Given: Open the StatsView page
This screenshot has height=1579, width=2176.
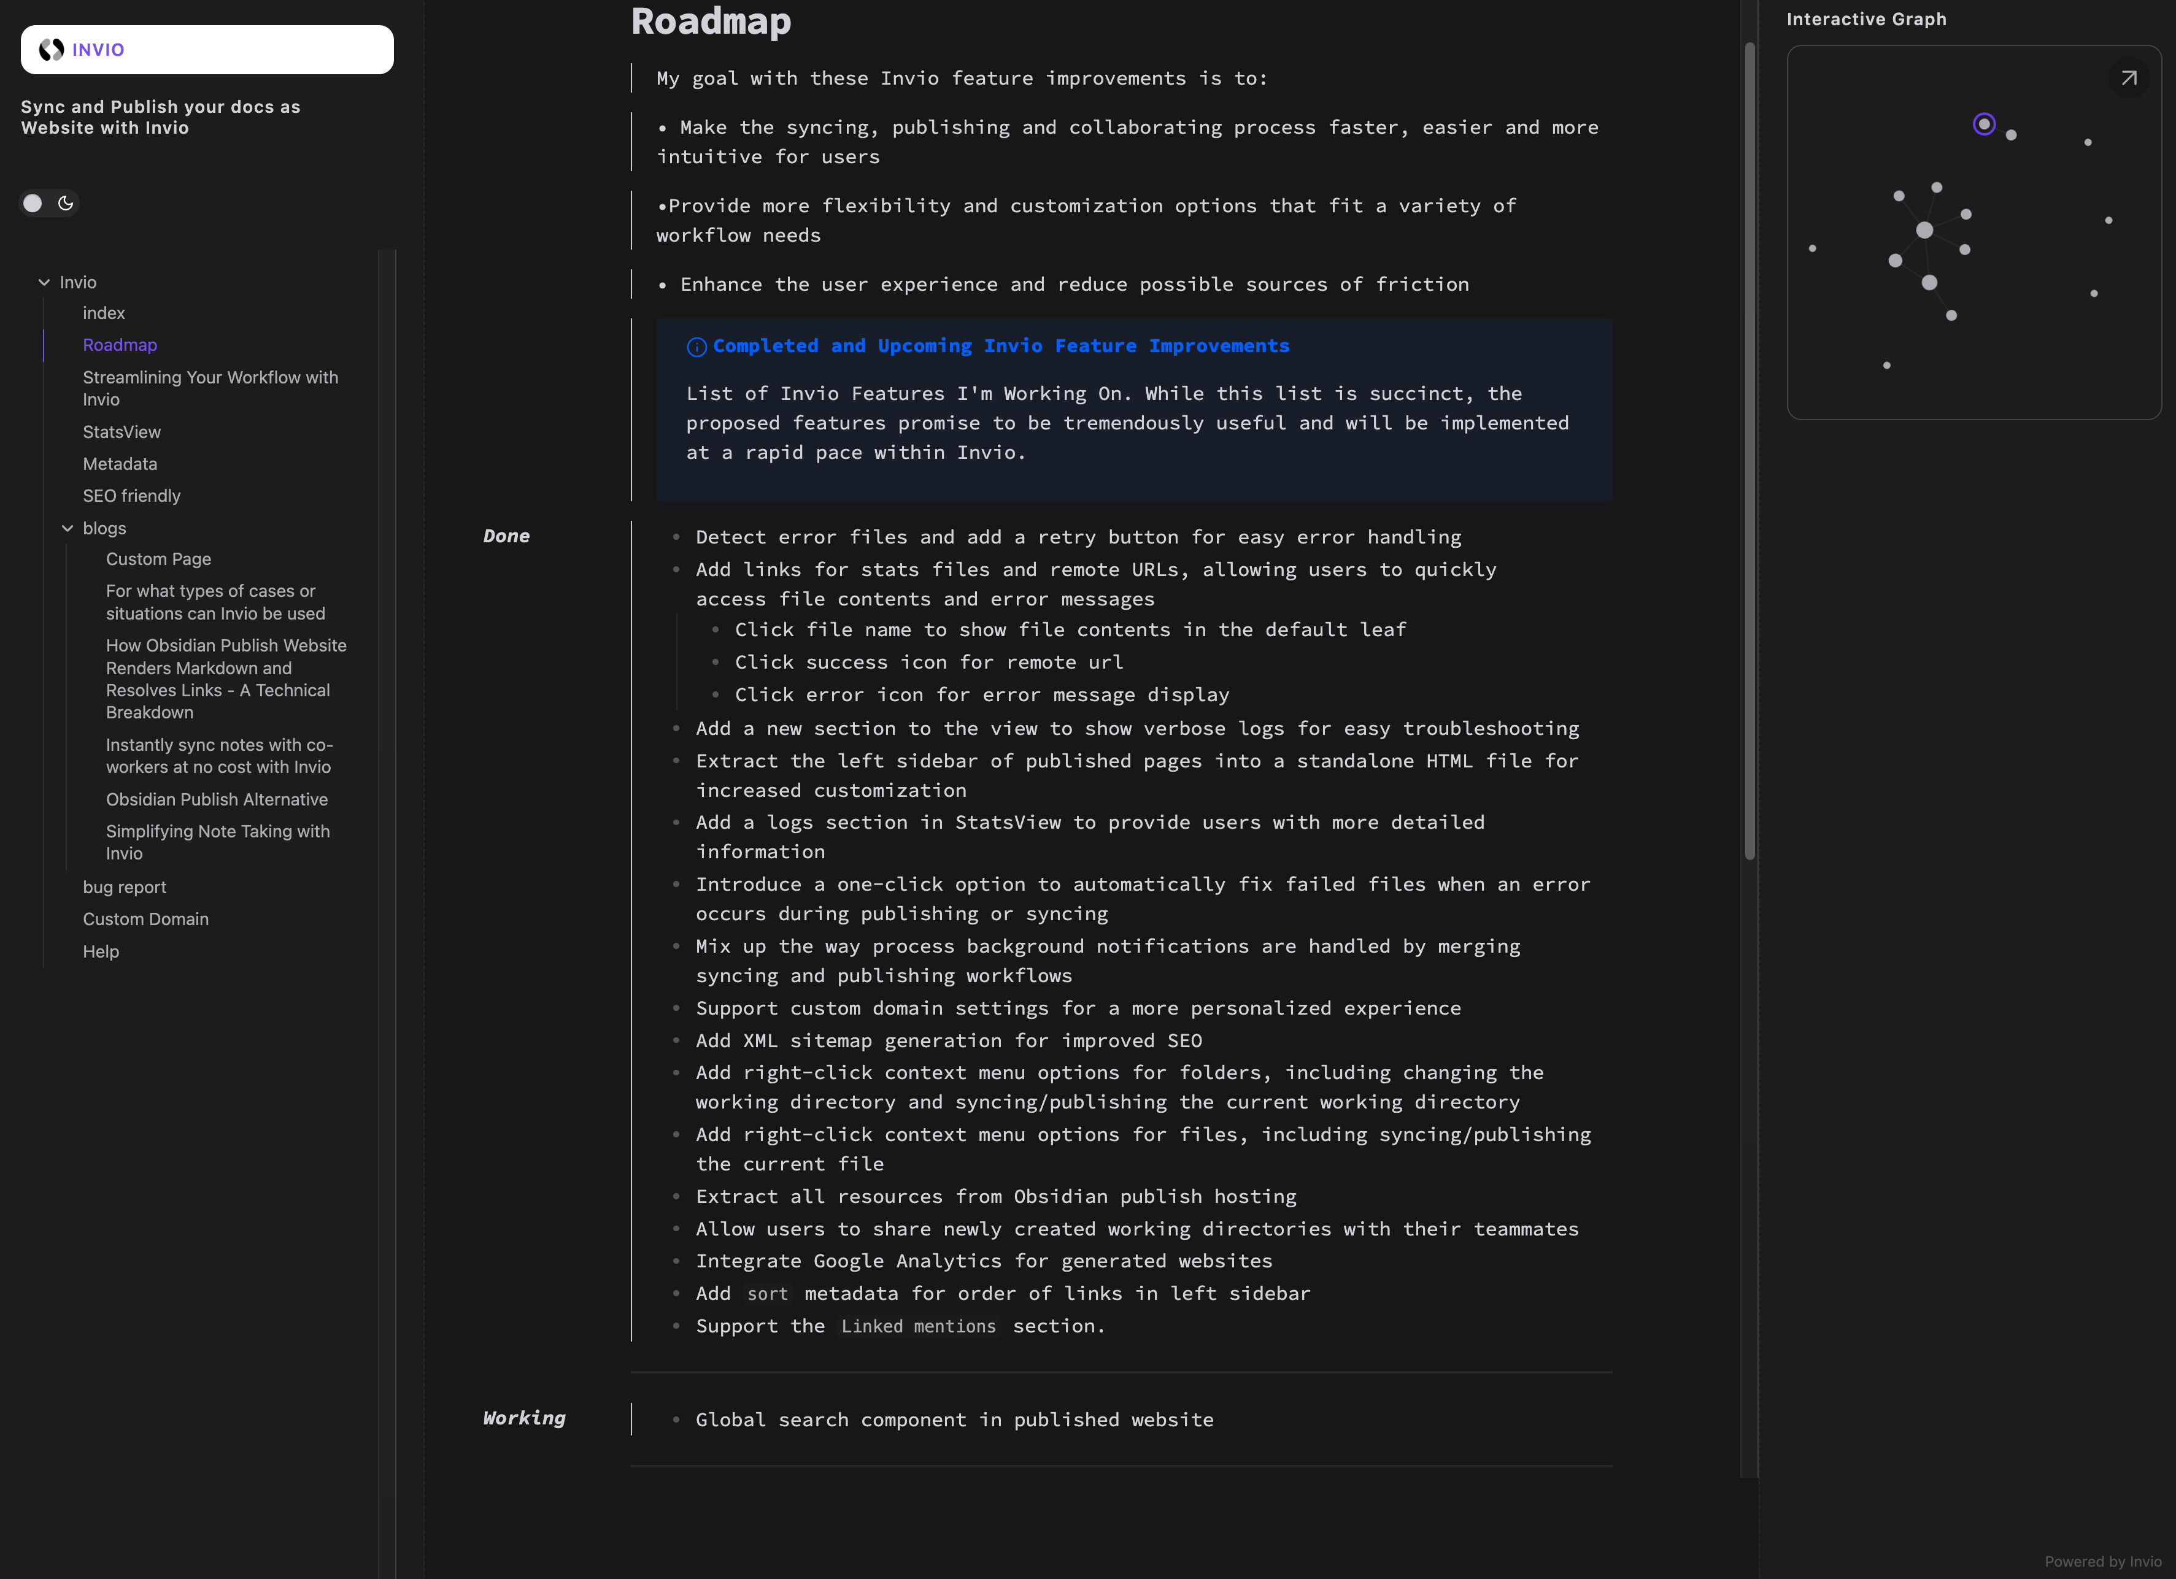Looking at the screenshot, I should [x=122, y=432].
